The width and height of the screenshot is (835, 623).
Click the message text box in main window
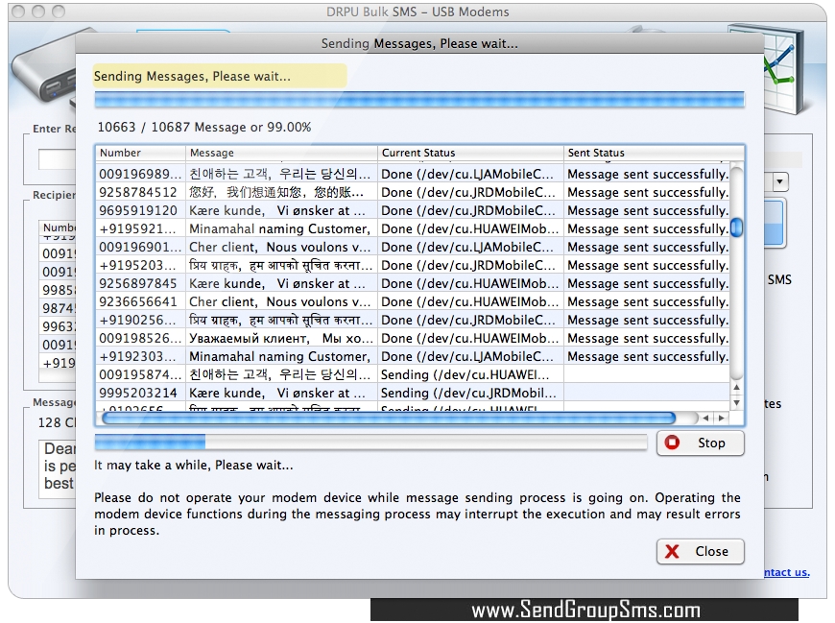(x=57, y=469)
